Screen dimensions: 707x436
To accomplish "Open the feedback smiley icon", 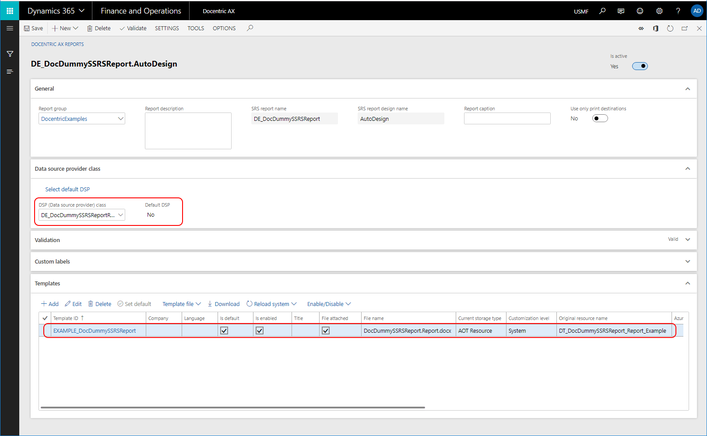I will point(640,11).
